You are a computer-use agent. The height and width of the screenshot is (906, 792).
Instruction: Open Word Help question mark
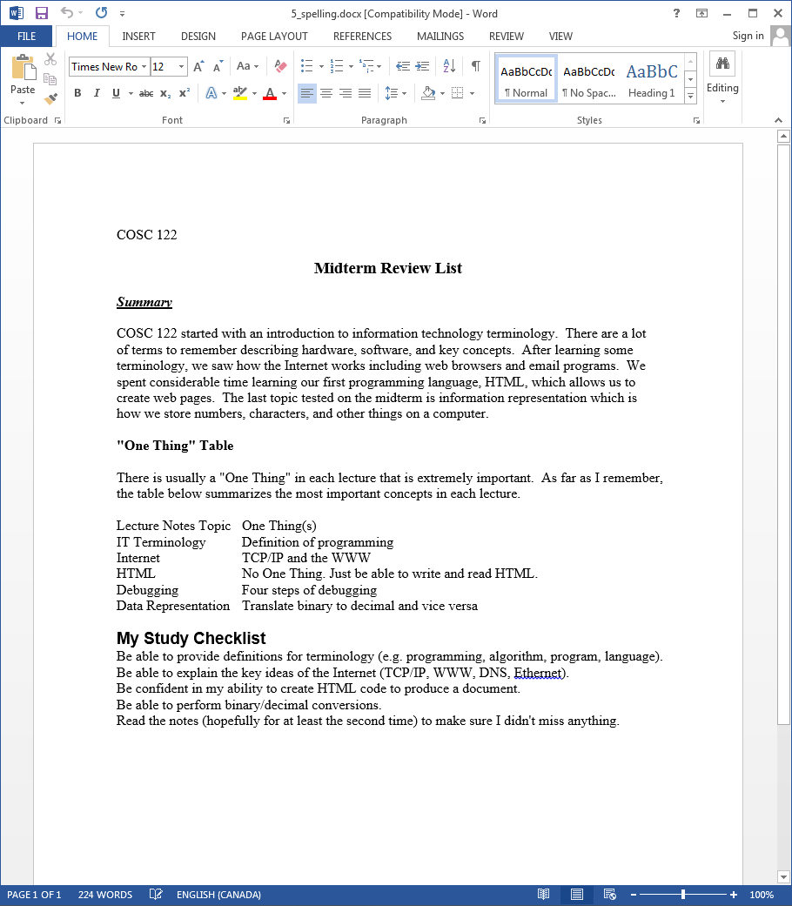(x=676, y=13)
